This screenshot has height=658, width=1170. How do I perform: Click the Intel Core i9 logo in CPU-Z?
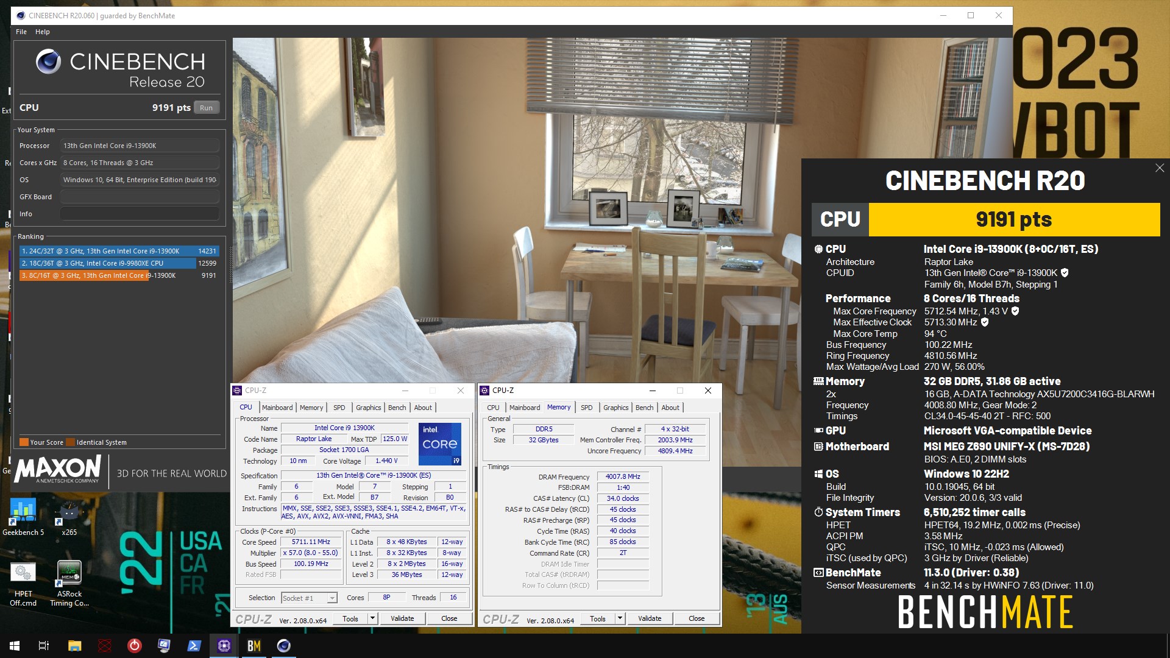point(439,444)
